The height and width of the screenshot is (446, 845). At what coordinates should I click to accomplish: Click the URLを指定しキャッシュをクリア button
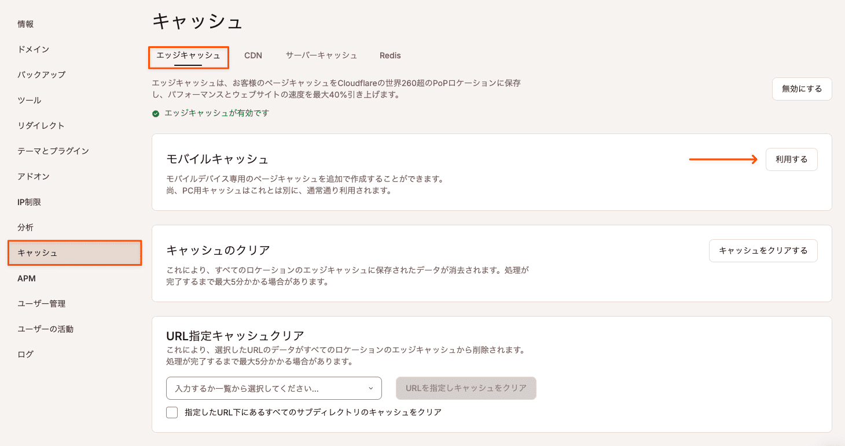(466, 388)
